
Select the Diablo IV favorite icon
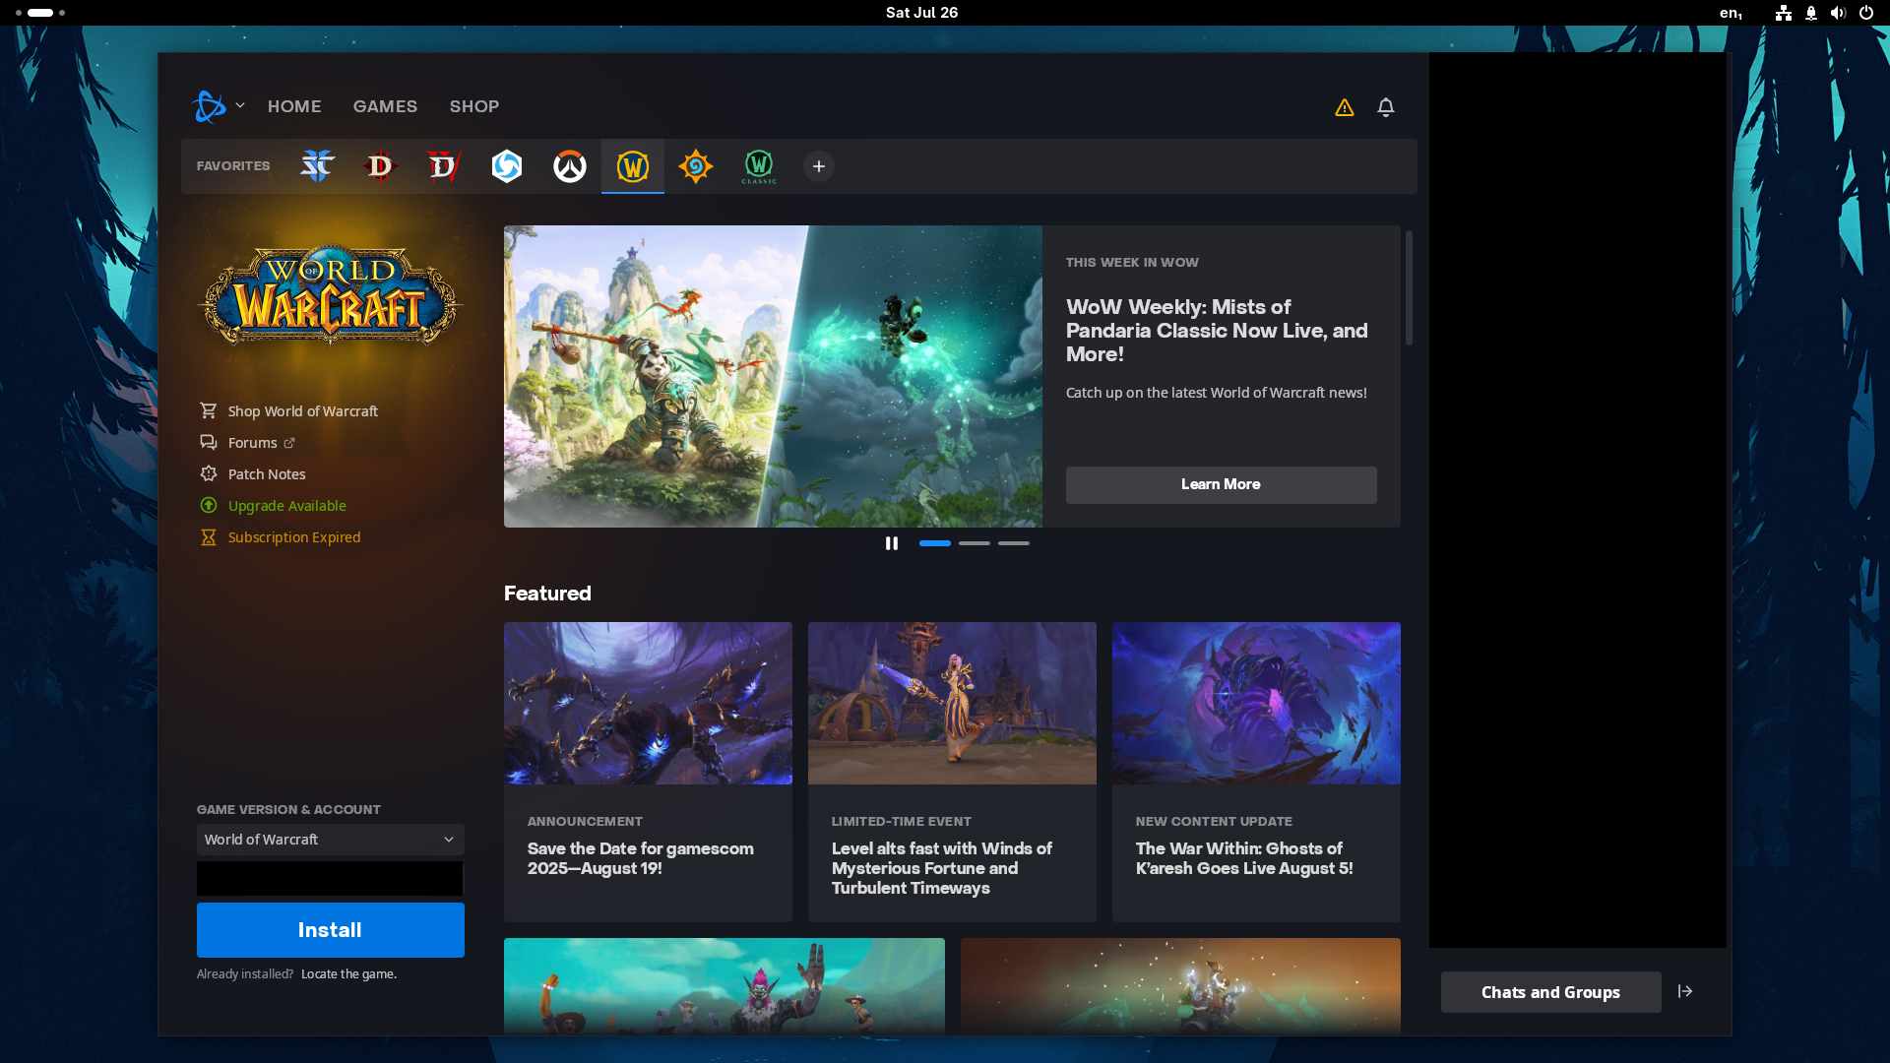pos(443,166)
